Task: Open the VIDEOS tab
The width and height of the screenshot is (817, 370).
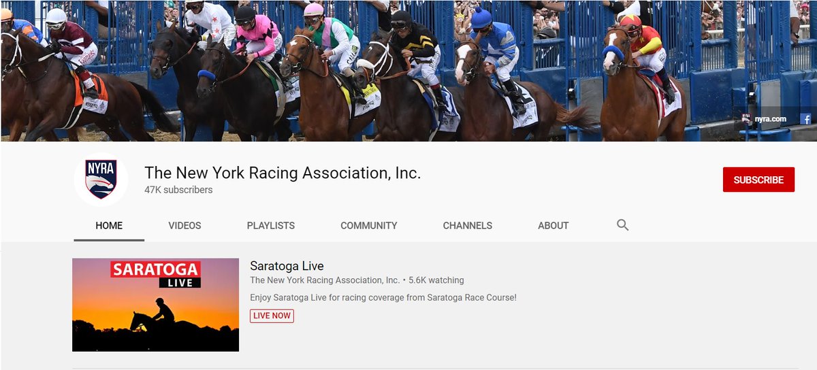Action: click(185, 225)
